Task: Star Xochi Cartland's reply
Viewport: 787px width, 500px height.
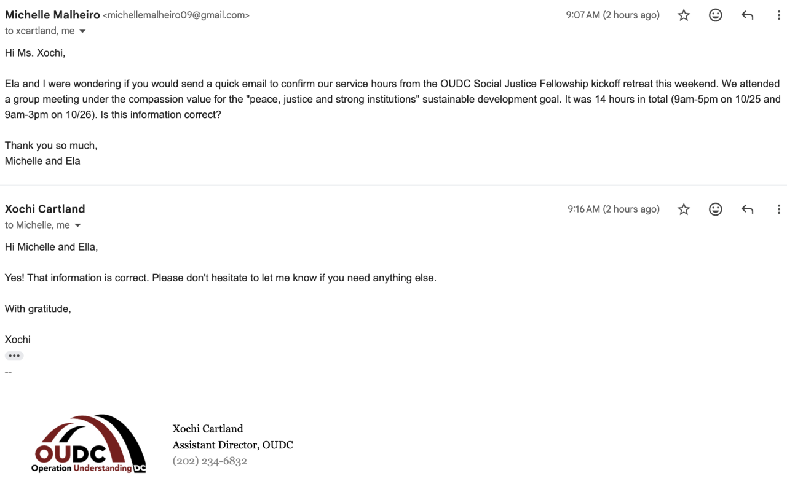Action: [x=684, y=209]
